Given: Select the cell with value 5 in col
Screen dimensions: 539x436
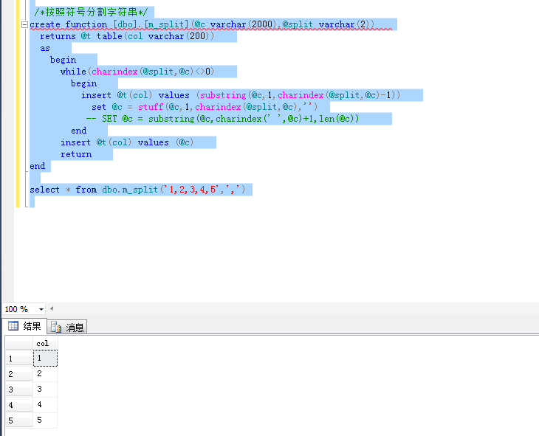Looking at the screenshot, I should [45, 421].
